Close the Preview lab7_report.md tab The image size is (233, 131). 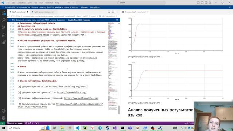point(147,12)
